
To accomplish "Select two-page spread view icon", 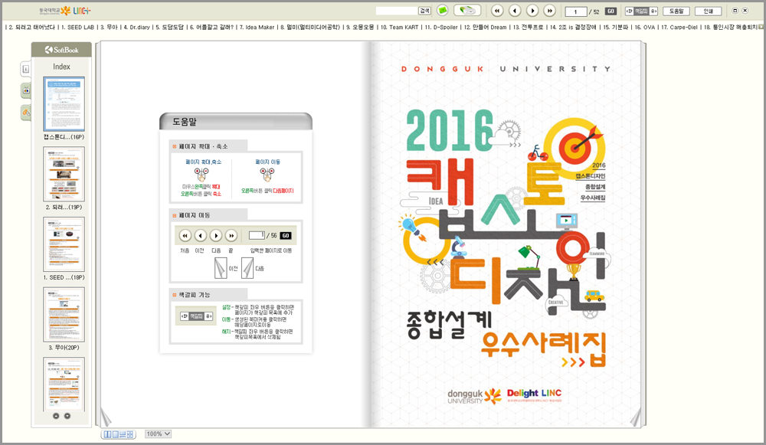I will click(x=107, y=434).
